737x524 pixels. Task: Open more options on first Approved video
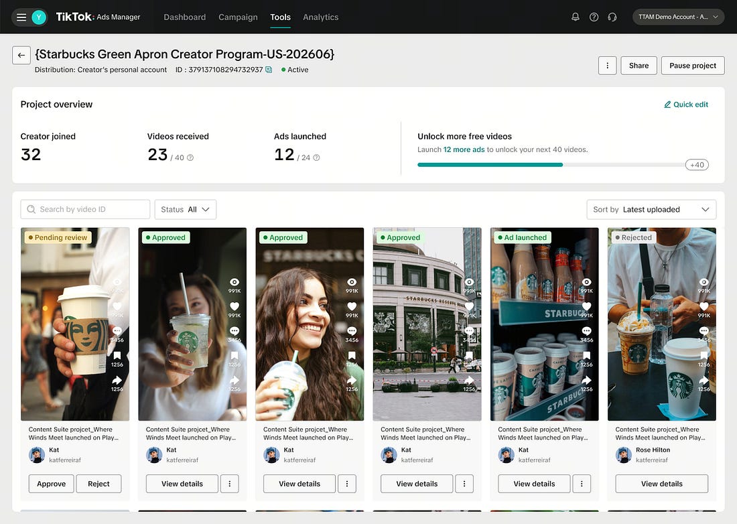(x=230, y=484)
